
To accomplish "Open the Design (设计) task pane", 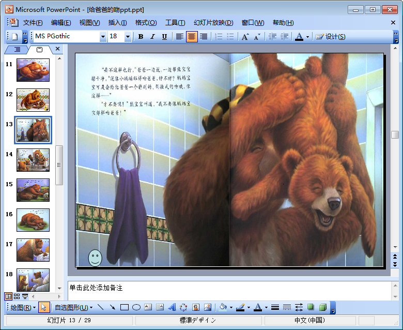I will tap(331, 37).
